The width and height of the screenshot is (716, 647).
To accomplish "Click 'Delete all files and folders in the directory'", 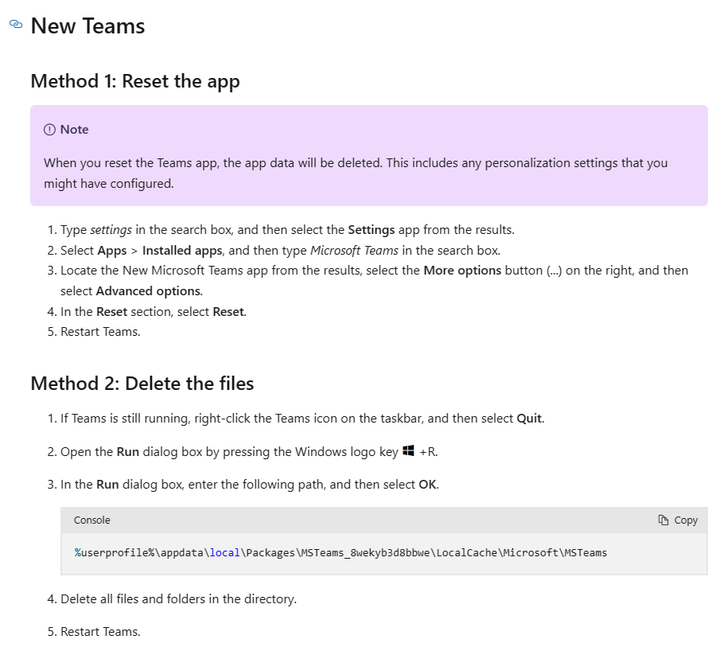I will (178, 599).
